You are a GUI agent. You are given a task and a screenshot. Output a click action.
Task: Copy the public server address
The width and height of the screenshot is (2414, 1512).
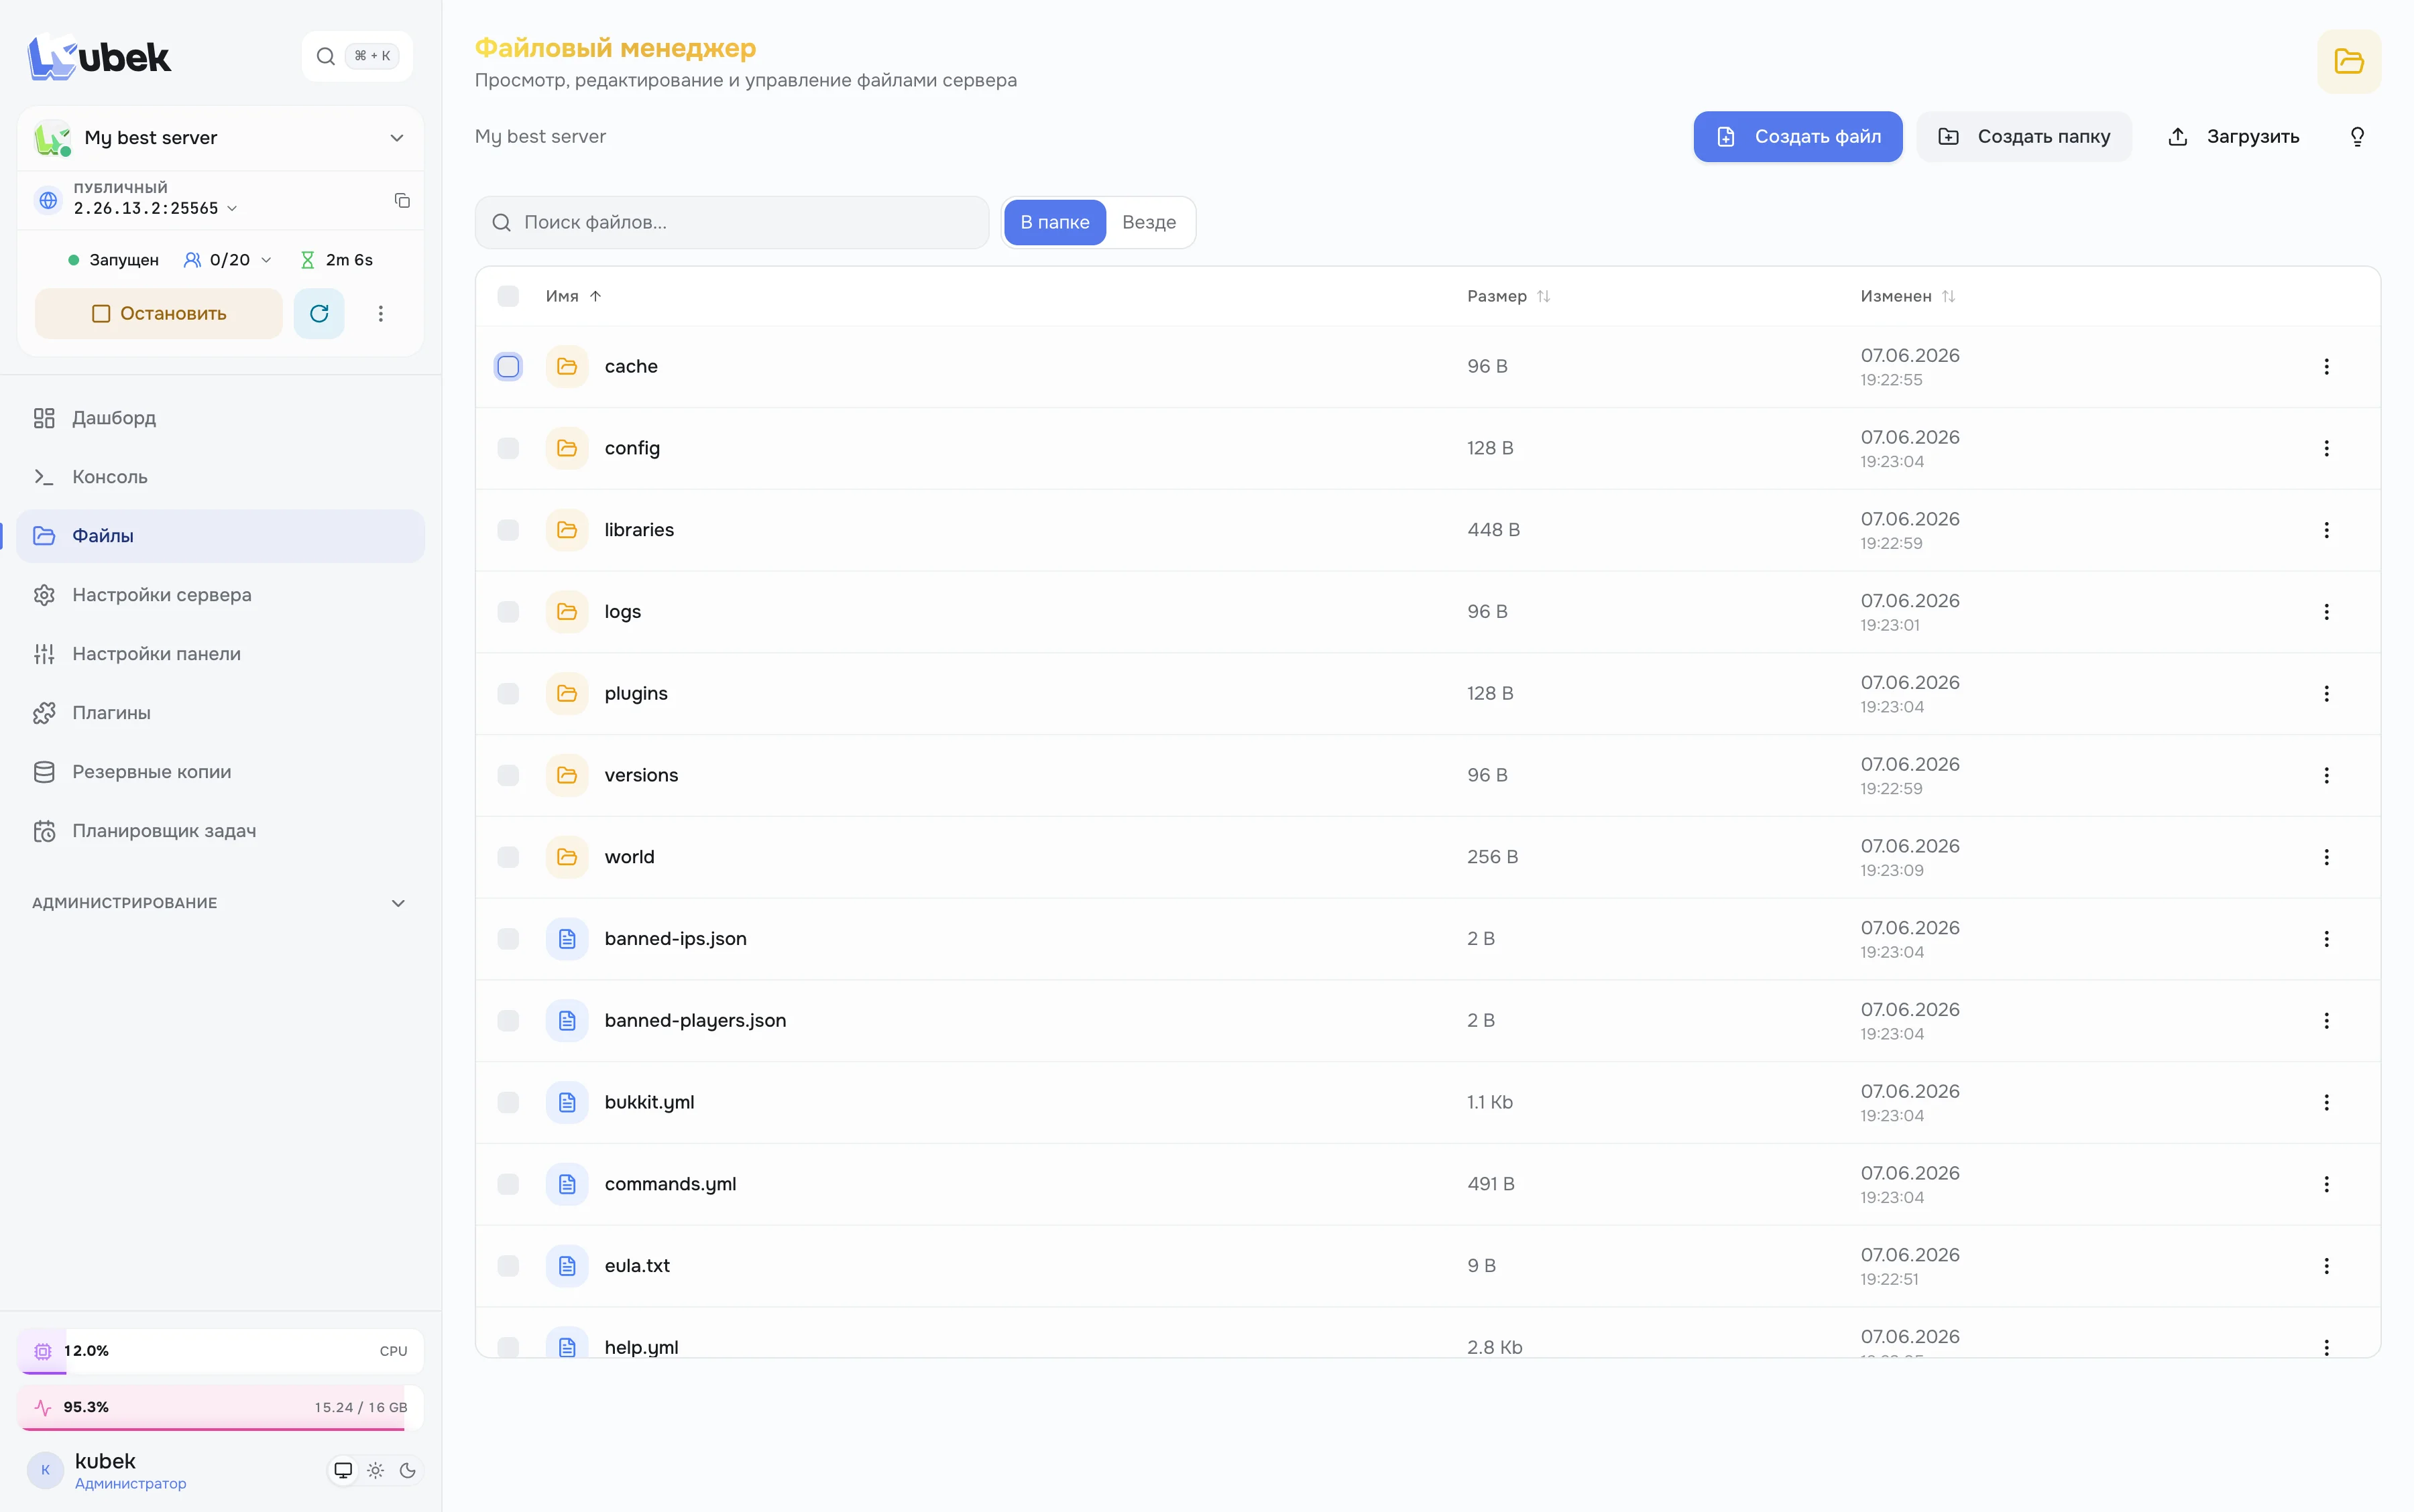click(402, 200)
